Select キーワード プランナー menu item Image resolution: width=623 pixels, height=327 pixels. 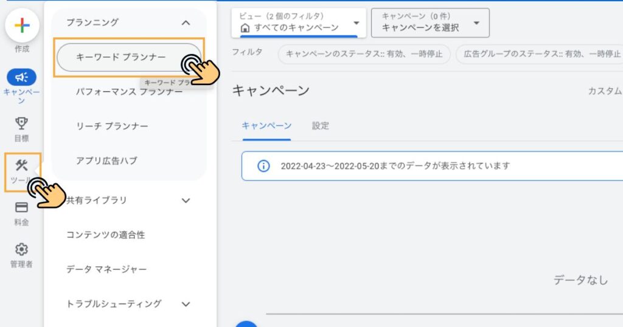129,57
